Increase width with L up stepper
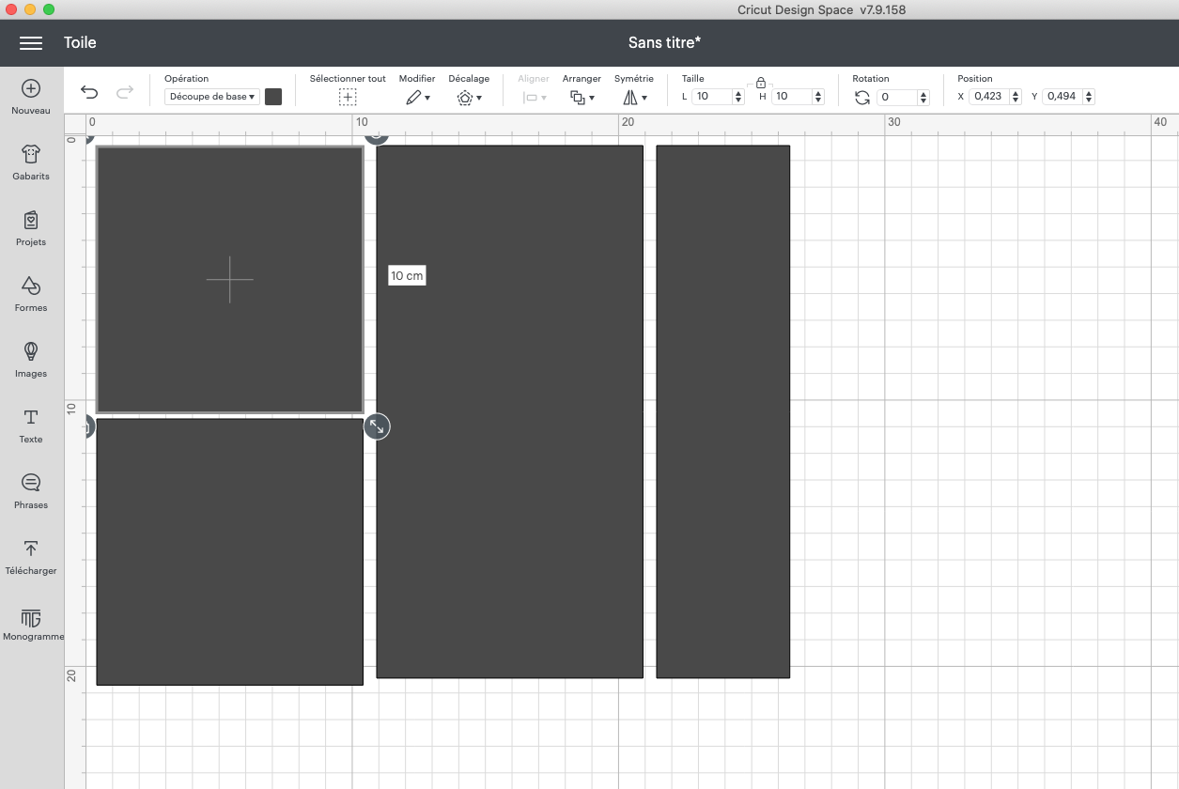The height and width of the screenshot is (789, 1179). (x=738, y=93)
